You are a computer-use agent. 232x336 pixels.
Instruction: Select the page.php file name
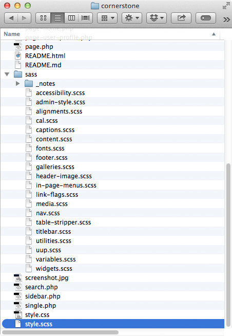pos(39,47)
